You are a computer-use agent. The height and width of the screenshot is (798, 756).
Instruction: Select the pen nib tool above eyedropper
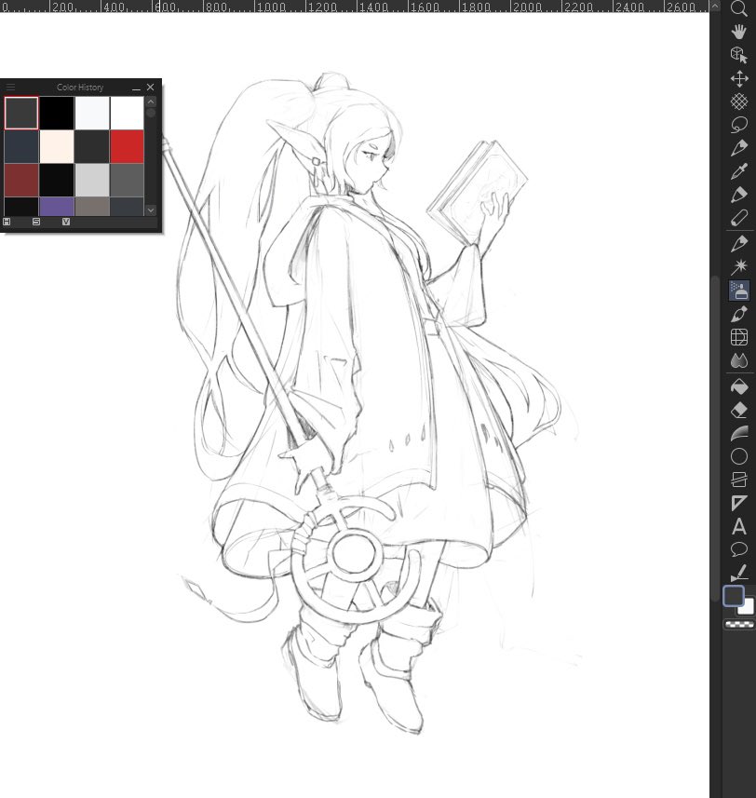pos(738,148)
